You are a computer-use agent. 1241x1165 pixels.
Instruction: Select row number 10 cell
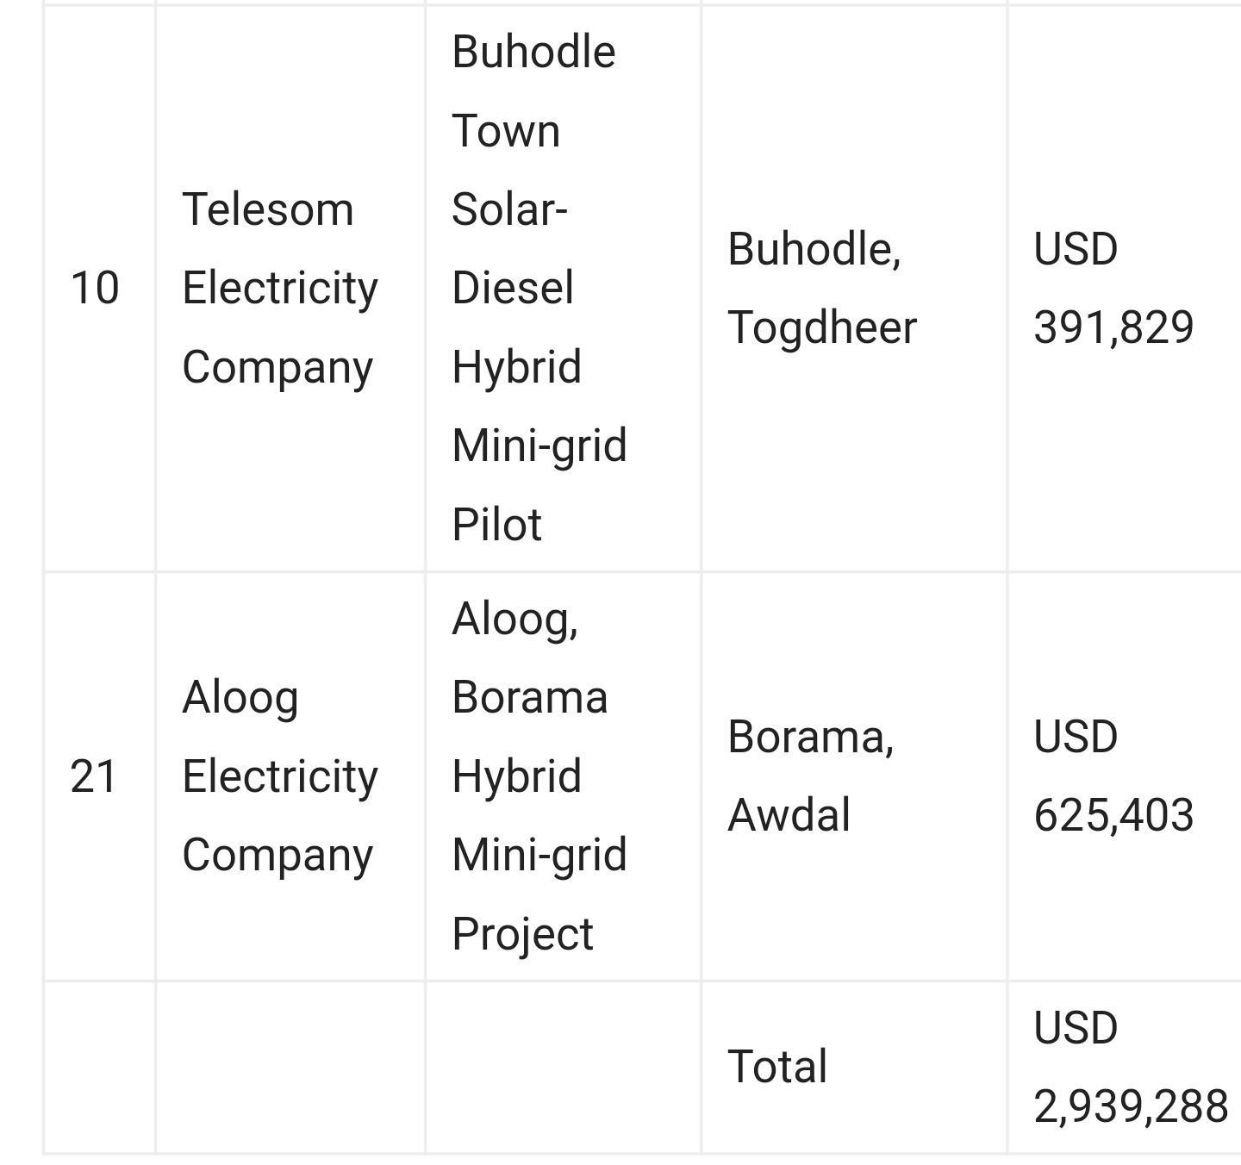click(99, 289)
